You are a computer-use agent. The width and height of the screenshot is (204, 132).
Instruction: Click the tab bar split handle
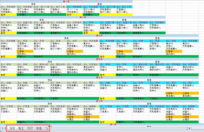[x=187, y=128]
